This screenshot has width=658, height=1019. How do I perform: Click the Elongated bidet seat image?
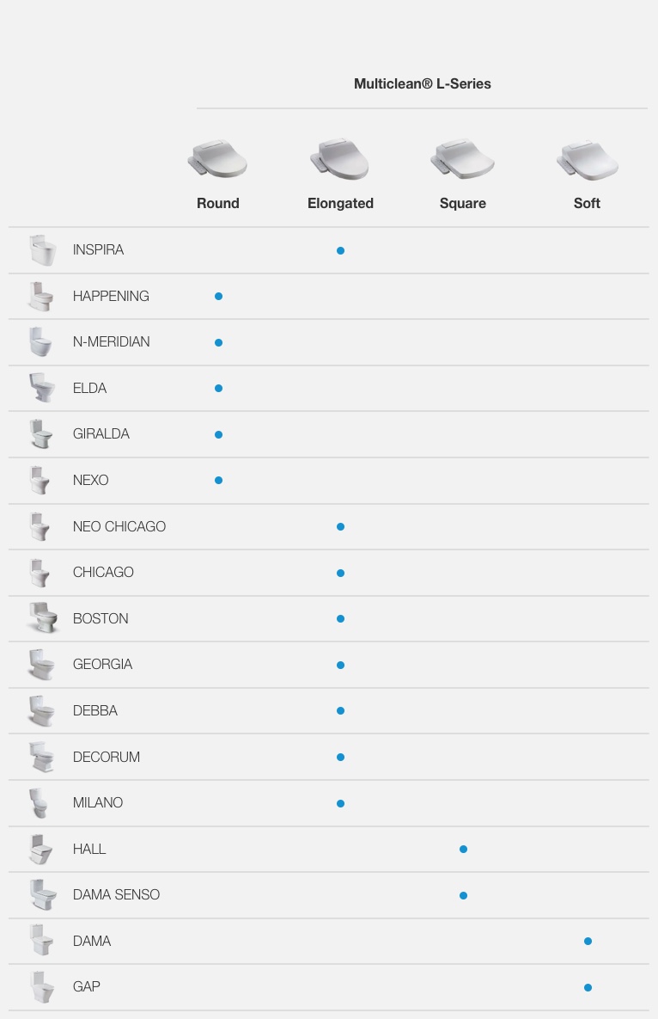coord(339,158)
